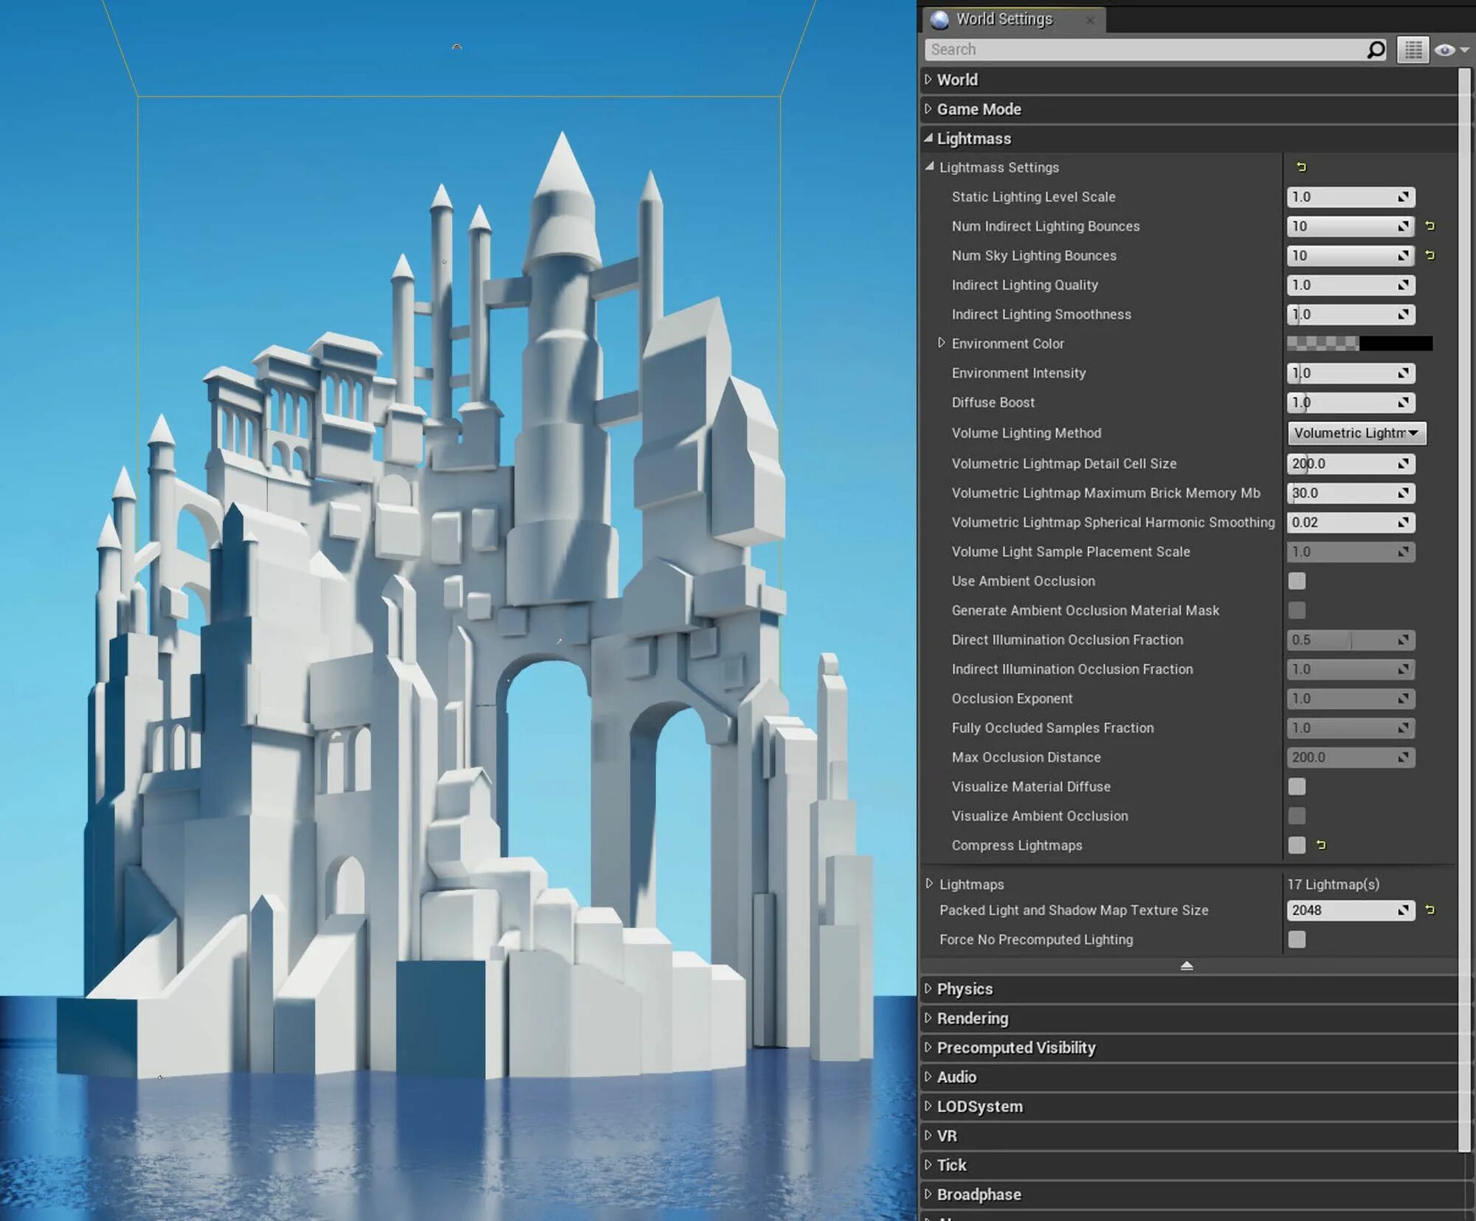Click the search magnifier icon
This screenshot has width=1476, height=1221.
(x=1376, y=49)
